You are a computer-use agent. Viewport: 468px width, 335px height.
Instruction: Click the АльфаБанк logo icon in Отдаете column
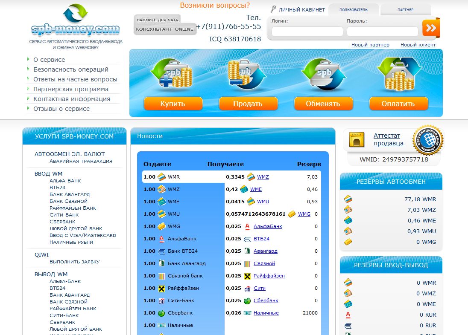(161, 239)
